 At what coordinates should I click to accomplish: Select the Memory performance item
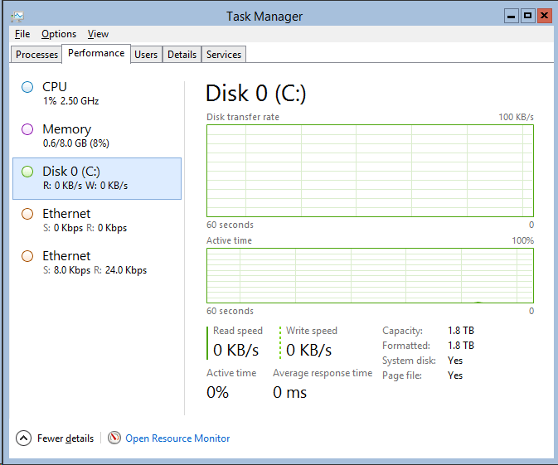point(97,136)
